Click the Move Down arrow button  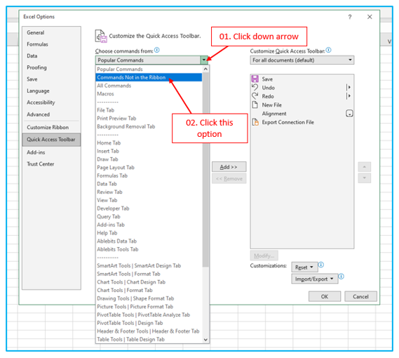click(365, 178)
